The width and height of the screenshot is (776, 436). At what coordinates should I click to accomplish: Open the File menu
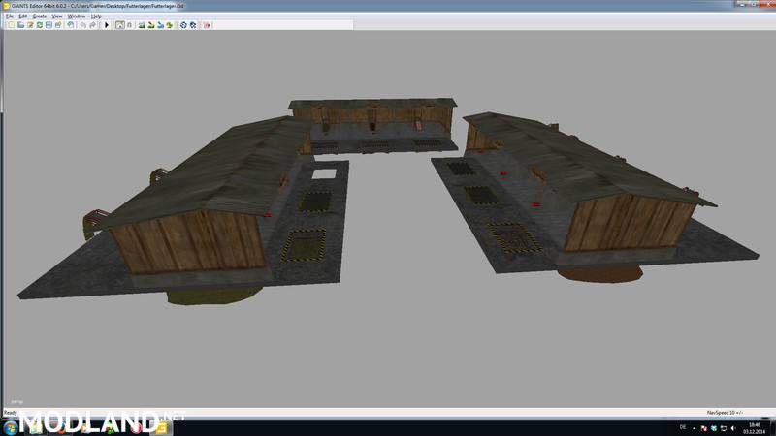pos(10,16)
